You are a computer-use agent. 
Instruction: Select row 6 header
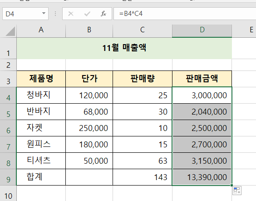8,128
